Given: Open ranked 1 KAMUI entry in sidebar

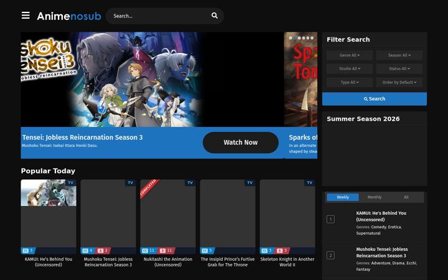Looking at the screenshot, I should pyautogui.click(x=381, y=217).
